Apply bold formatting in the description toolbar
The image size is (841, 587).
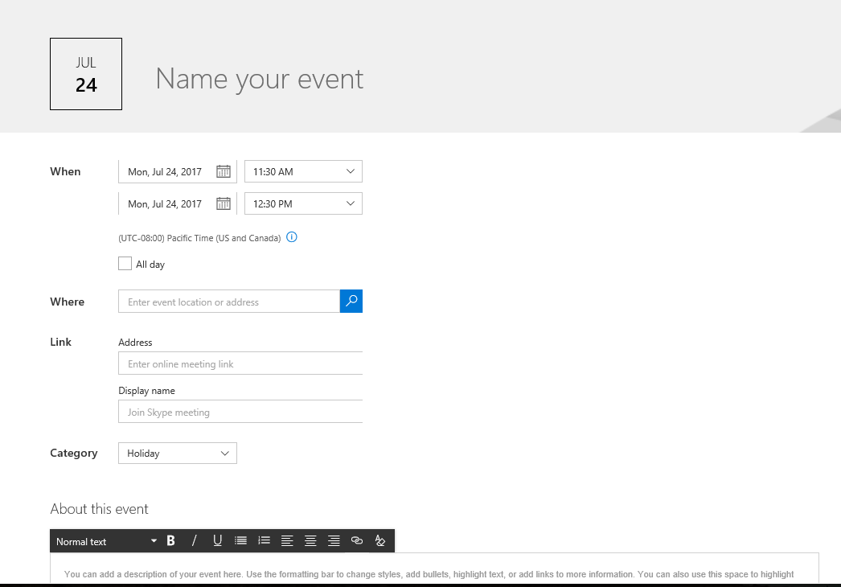pyautogui.click(x=170, y=540)
